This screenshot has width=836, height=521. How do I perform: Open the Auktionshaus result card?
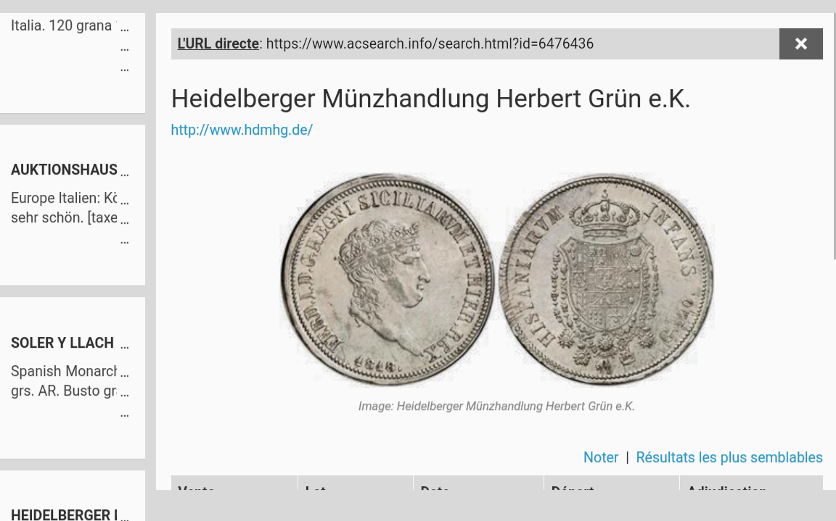72,205
